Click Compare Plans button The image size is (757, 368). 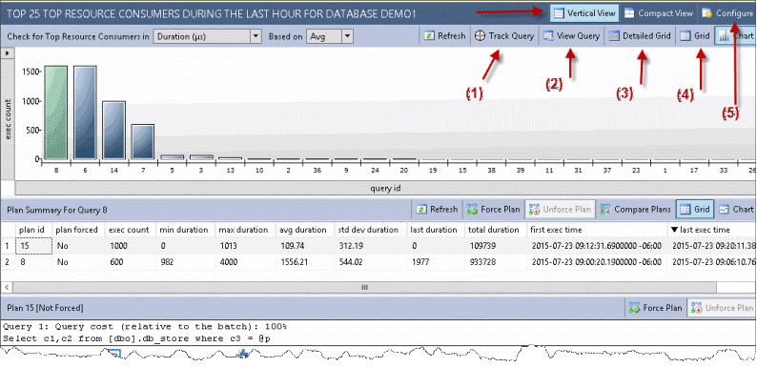635,209
